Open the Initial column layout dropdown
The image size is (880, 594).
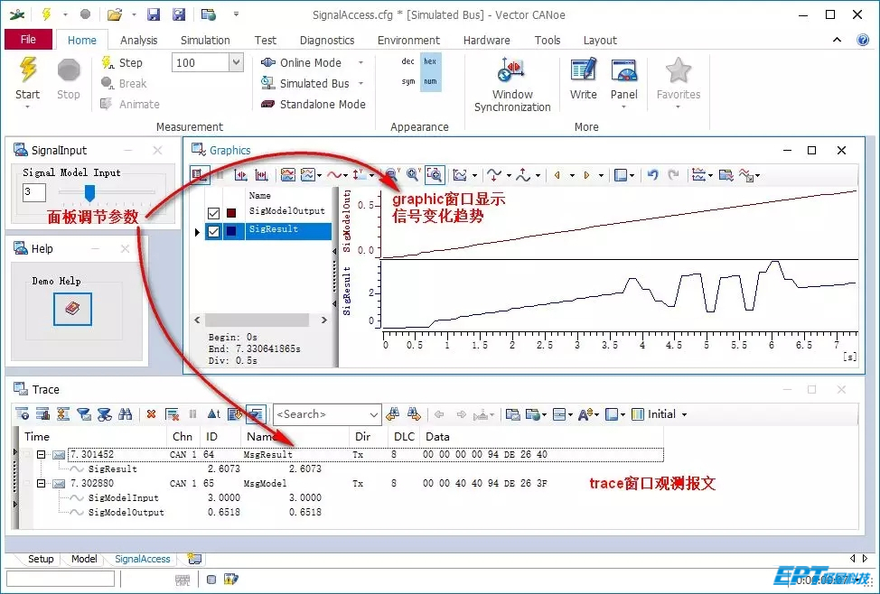684,414
